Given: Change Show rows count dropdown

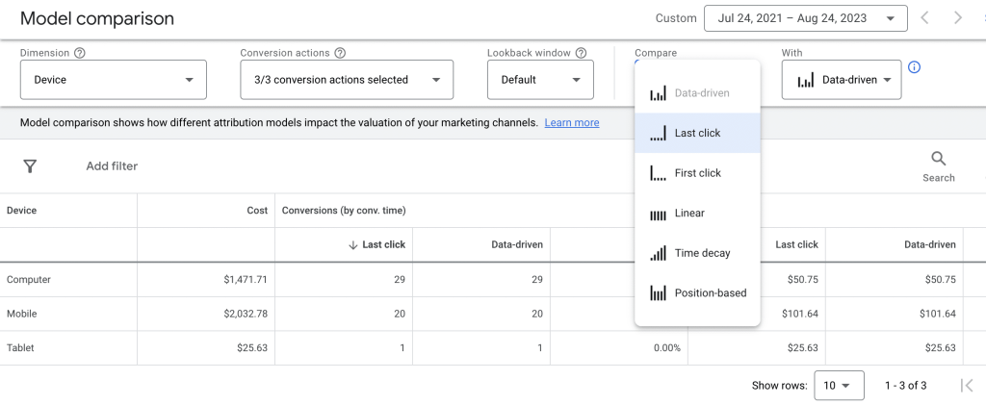Looking at the screenshot, I should (x=837, y=386).
